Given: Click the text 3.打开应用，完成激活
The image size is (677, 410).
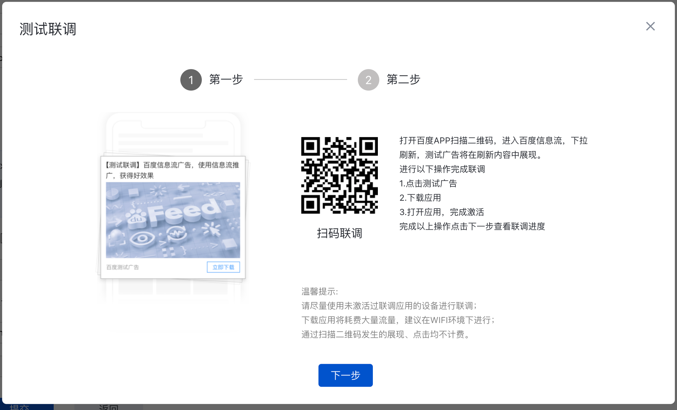Looking at the screenshot, I should [x=442, y=212].
